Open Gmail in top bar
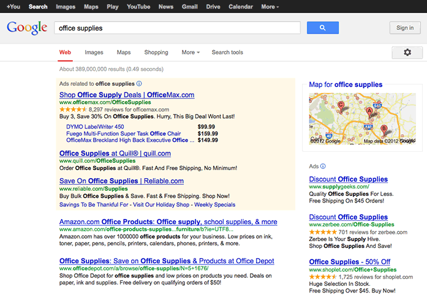 [190, 7]
